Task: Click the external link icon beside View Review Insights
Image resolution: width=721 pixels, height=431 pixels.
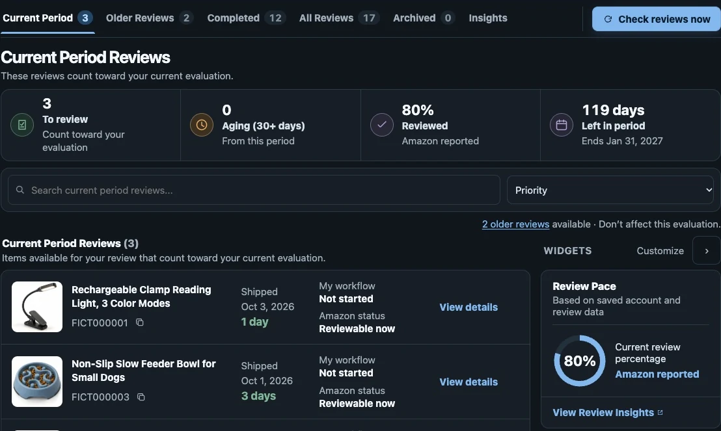Action: [660, 413]
